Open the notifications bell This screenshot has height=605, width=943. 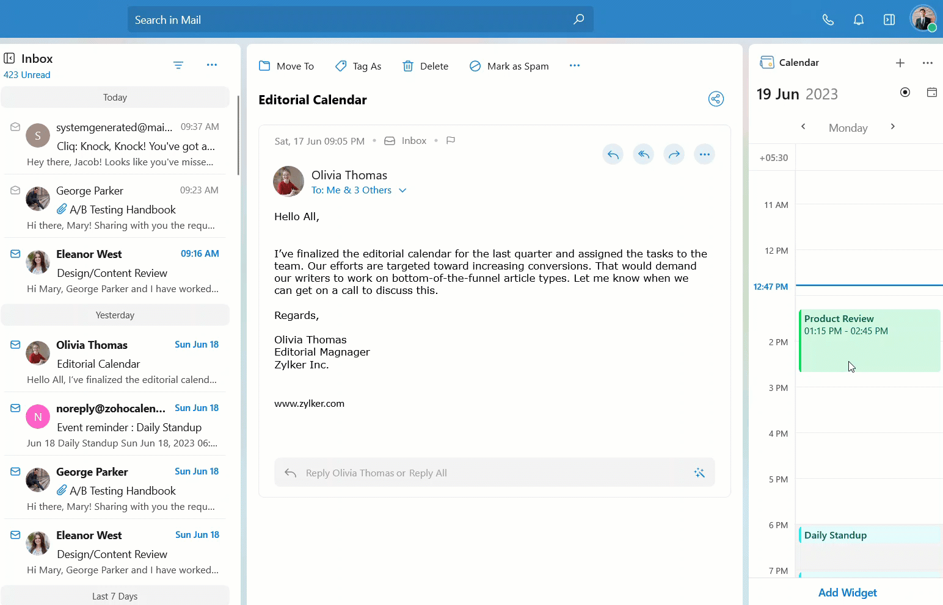859,20
